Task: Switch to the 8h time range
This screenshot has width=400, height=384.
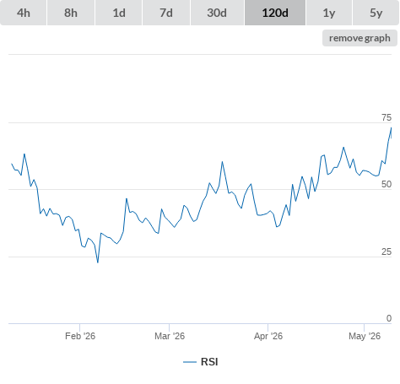Action: click(71, 13)
